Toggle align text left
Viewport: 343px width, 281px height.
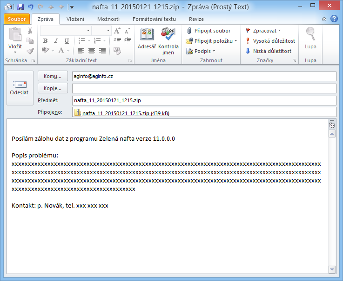pyautogui.click(x=81, y=51)
